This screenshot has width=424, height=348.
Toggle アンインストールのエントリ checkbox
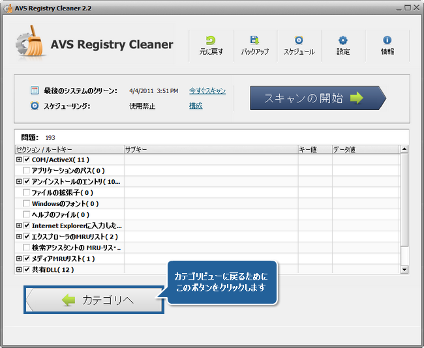27,181
